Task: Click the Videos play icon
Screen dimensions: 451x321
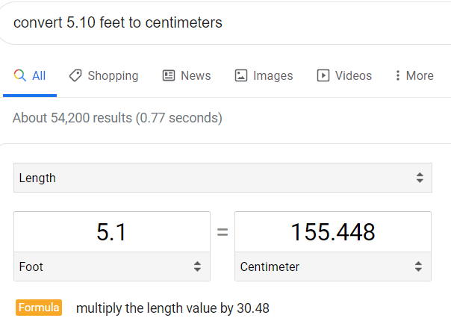Action: click(323, 75)
